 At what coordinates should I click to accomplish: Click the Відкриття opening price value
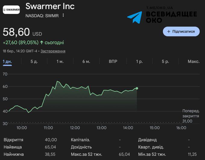click(x=51, y=140)
